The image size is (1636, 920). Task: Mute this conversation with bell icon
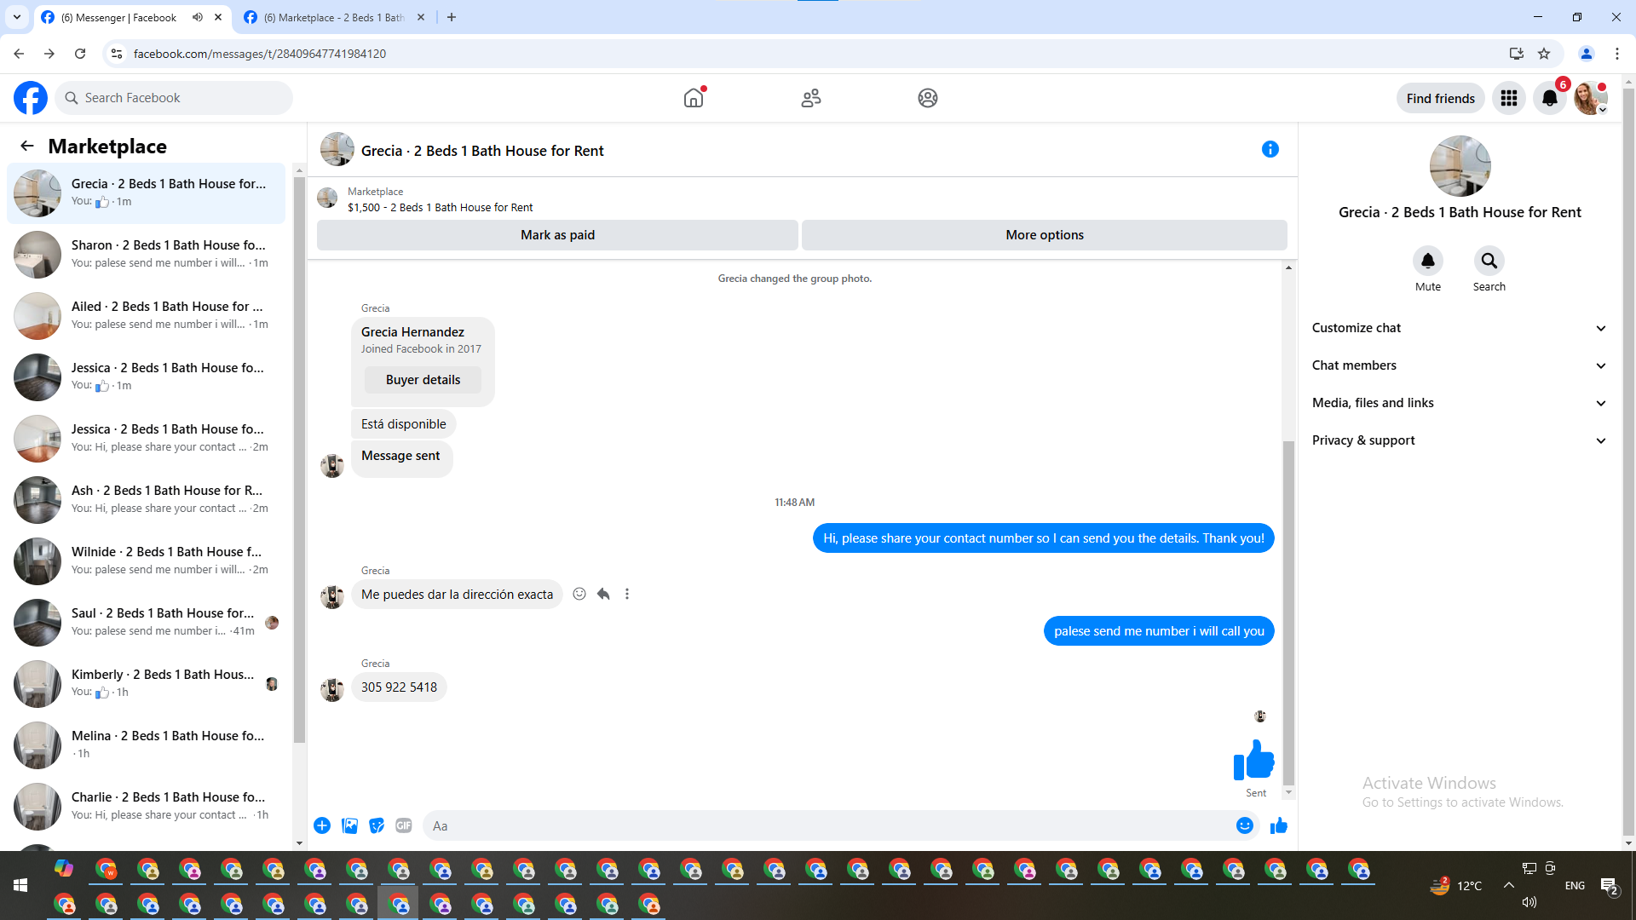[x=1428, y=261]
